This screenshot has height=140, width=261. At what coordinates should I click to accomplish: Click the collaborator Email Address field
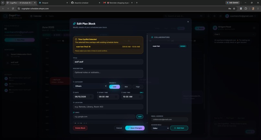(170, 119)
